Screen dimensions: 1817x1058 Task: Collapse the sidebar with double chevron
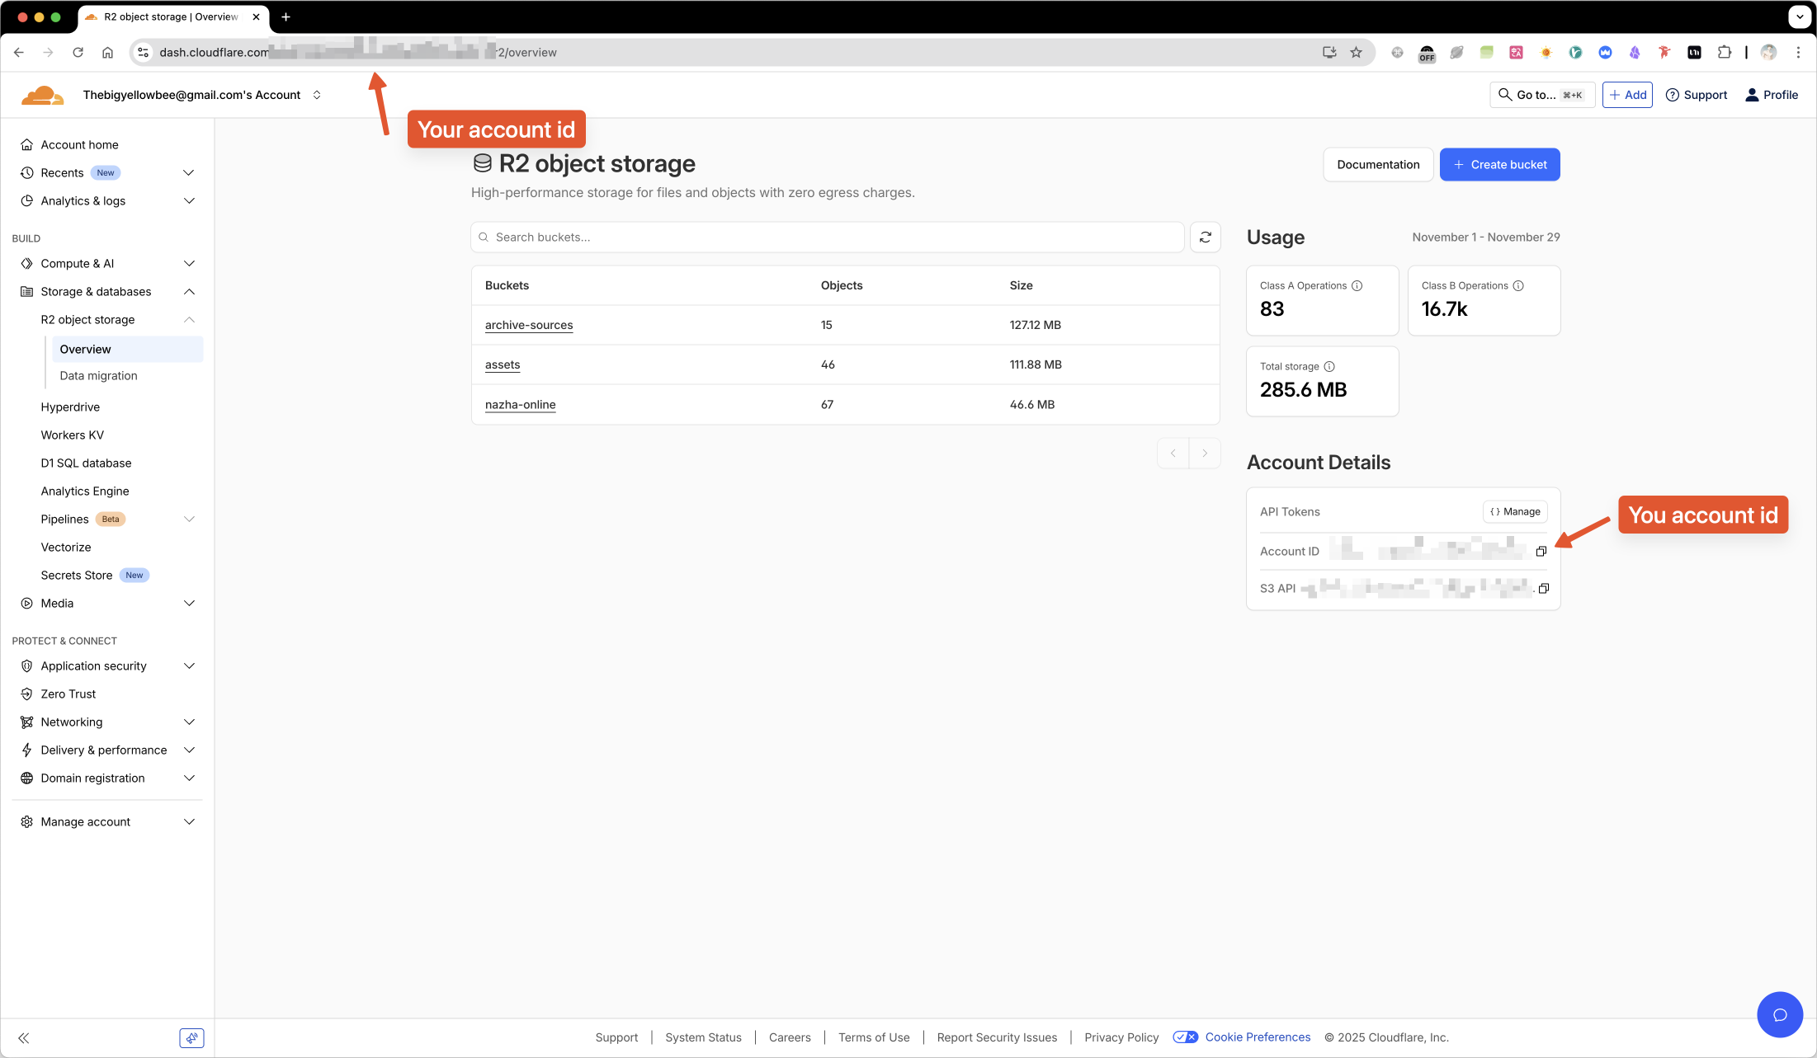point(24,1038)
